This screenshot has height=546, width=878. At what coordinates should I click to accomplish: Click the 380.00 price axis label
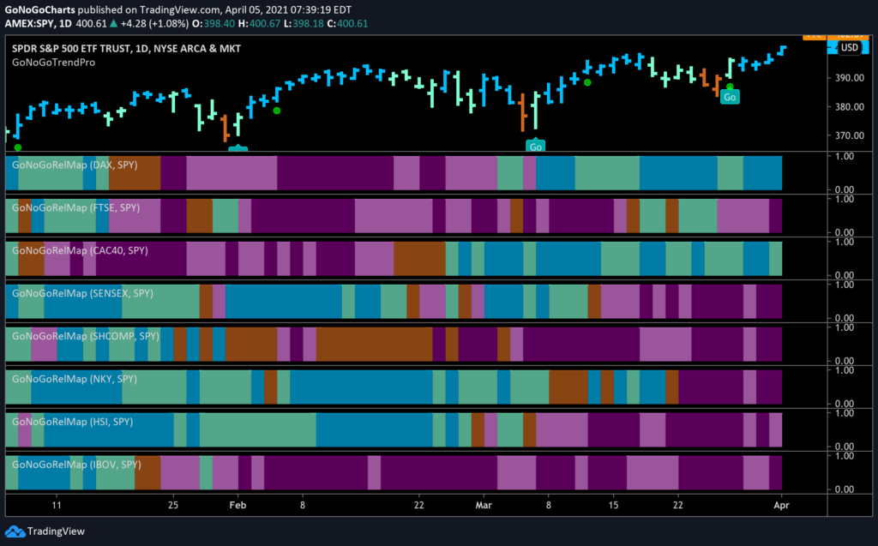850,106
